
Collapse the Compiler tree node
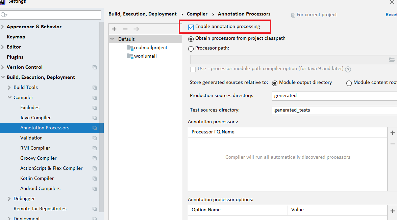pyautogui.click(x=9, y=97)
